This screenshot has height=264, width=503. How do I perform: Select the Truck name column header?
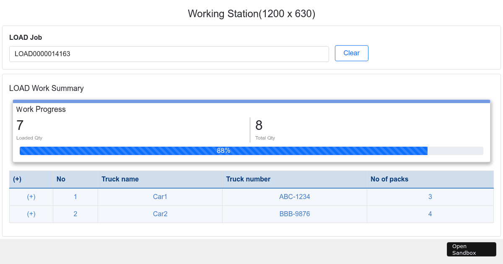pyautogui.click(x=120, y=179)
